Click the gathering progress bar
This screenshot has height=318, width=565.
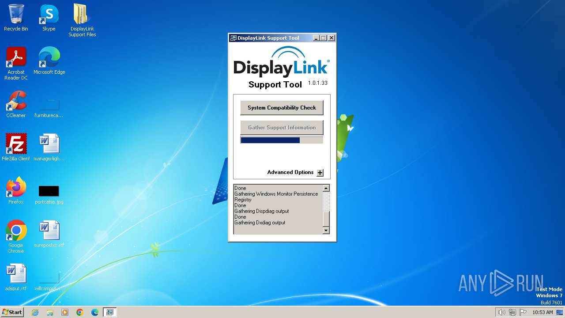click(282, 140)
